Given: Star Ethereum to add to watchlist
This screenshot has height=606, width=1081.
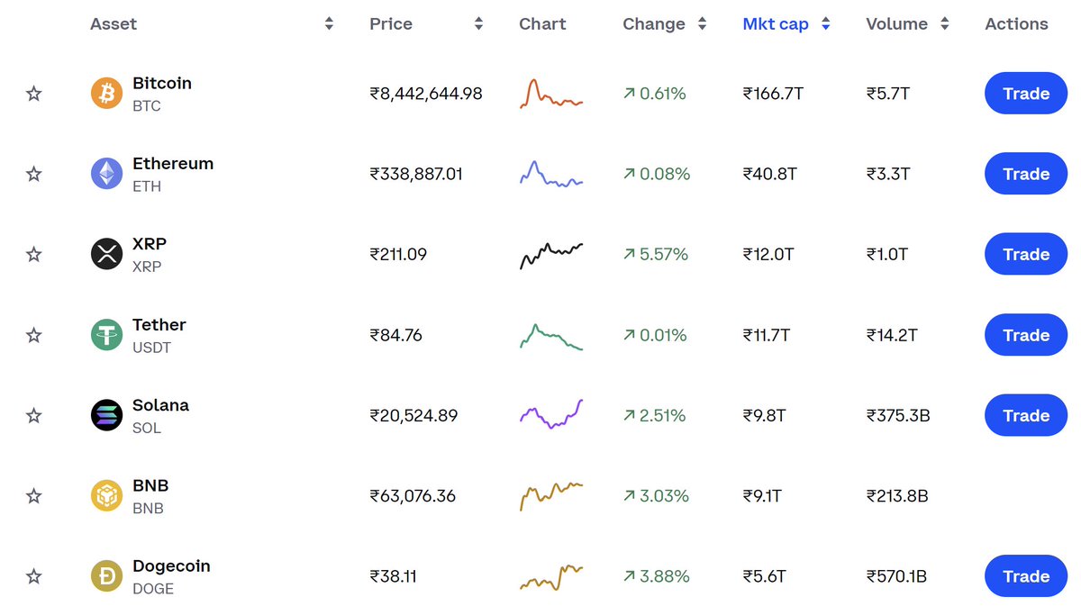Looking at the screenshot, I should tap(33, 174).
